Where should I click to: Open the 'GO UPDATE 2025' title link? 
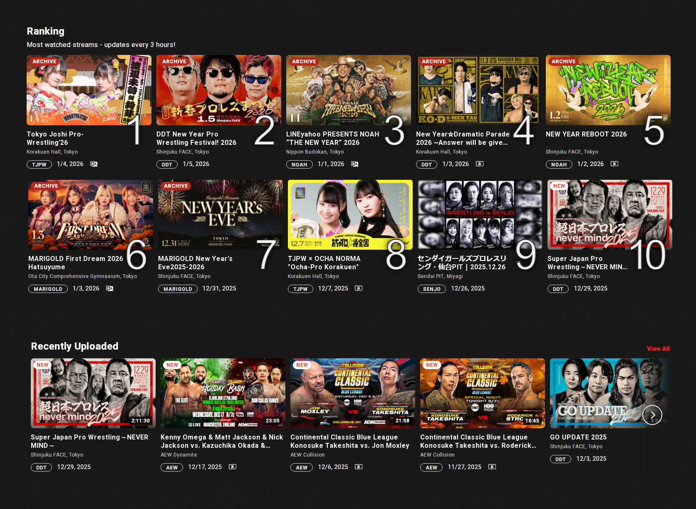[x=578, y=437]
